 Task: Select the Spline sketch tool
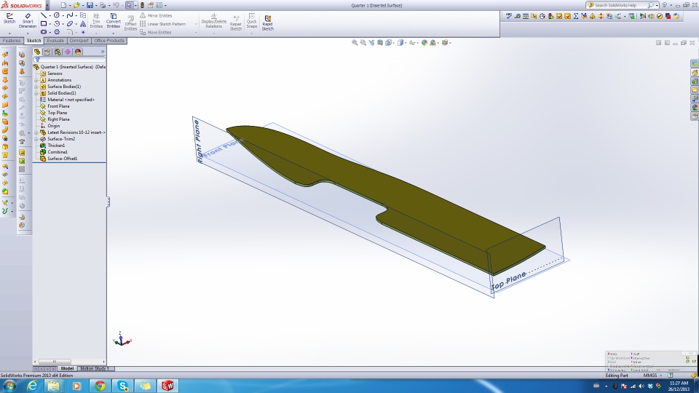(x=70, y=15)
